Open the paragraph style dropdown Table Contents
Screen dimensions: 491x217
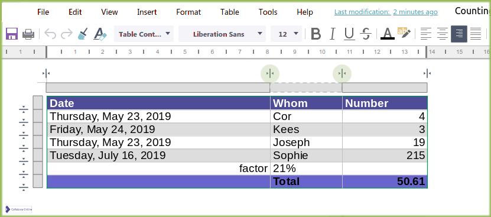coord(144,34)
